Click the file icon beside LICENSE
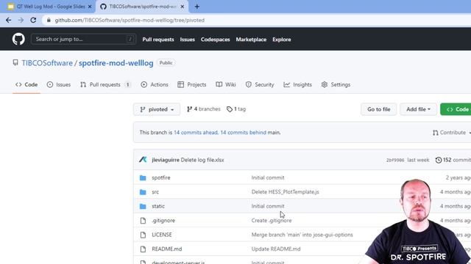The width and height of the screenshot is (471, 264). click(143, 235)
